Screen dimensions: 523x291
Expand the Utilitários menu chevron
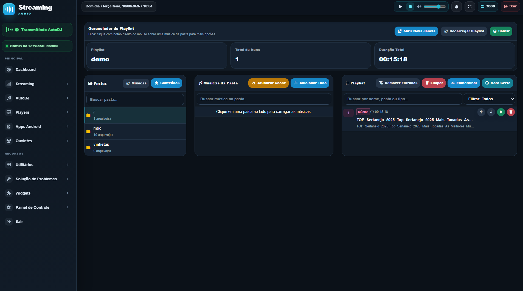click(67, 165)
